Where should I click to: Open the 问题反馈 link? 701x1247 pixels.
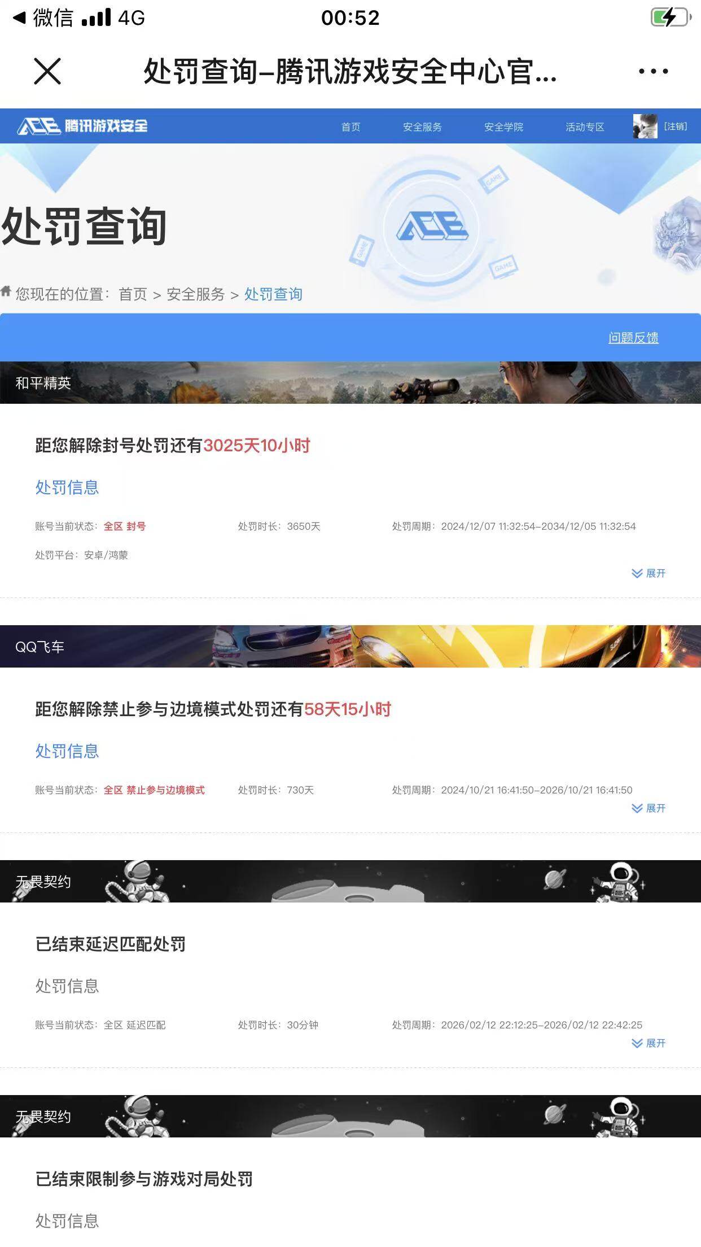click(633, 338)
